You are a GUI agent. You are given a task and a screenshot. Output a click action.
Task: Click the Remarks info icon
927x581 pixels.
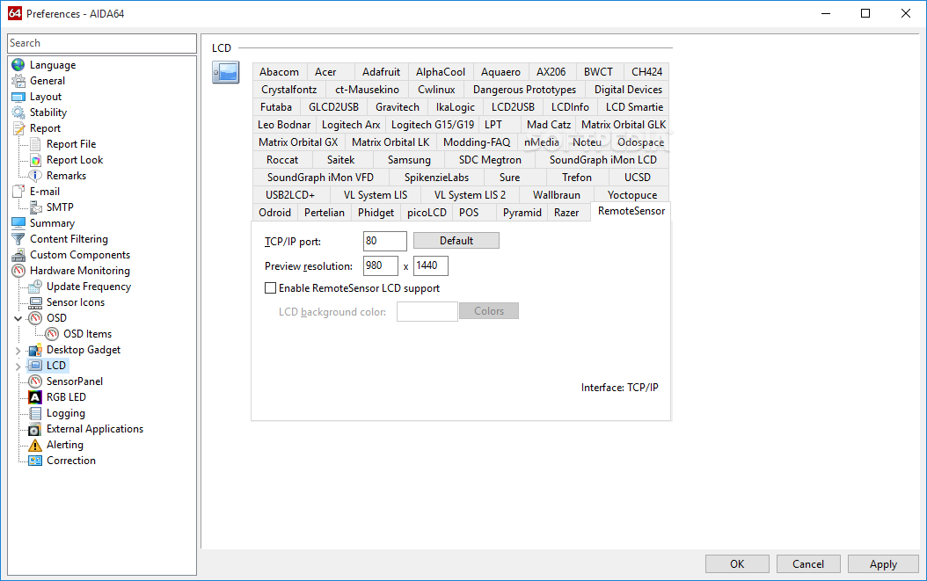(35, 176)
